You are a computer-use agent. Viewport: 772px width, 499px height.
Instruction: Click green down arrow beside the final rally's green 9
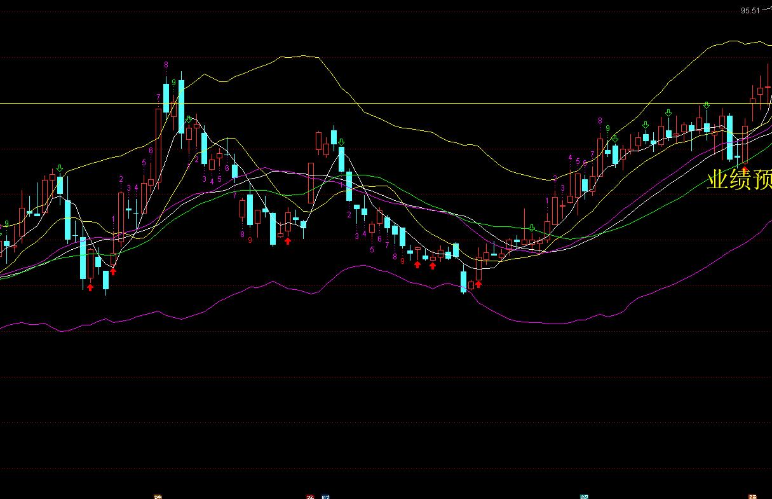[x=615, y=138]
